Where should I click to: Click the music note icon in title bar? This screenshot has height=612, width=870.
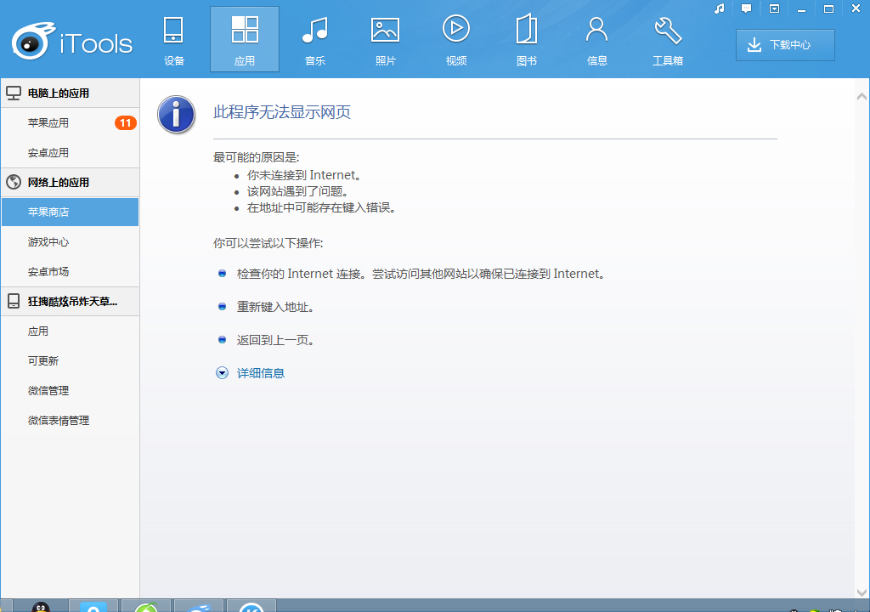click(x=720, y=8)
